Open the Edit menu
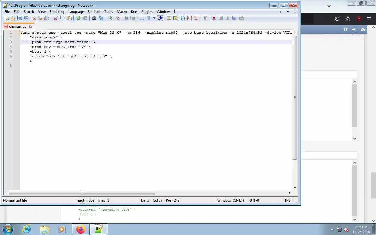The width and height of the screenshot is (376, 235). (17, 12)
